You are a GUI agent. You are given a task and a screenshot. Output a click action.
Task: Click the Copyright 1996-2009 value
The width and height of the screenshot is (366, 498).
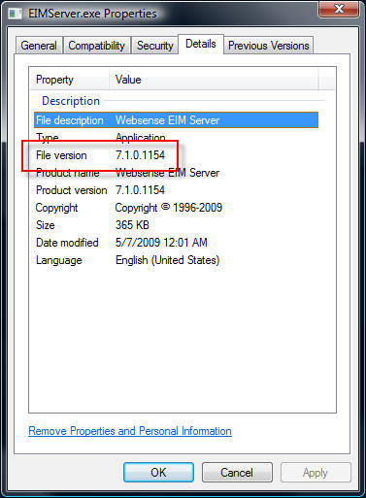[169, 208]
